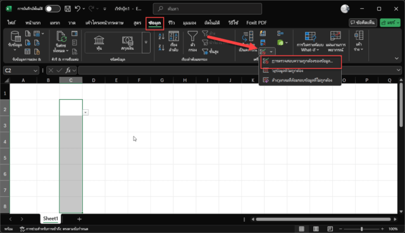
Task: Undo the last action
Action: click(x=77, y=9)
